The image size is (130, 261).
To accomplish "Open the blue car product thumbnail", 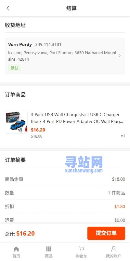I will (16, 122).
